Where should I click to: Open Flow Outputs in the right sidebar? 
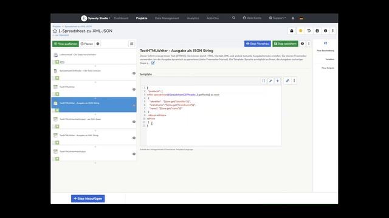(328, 68)
